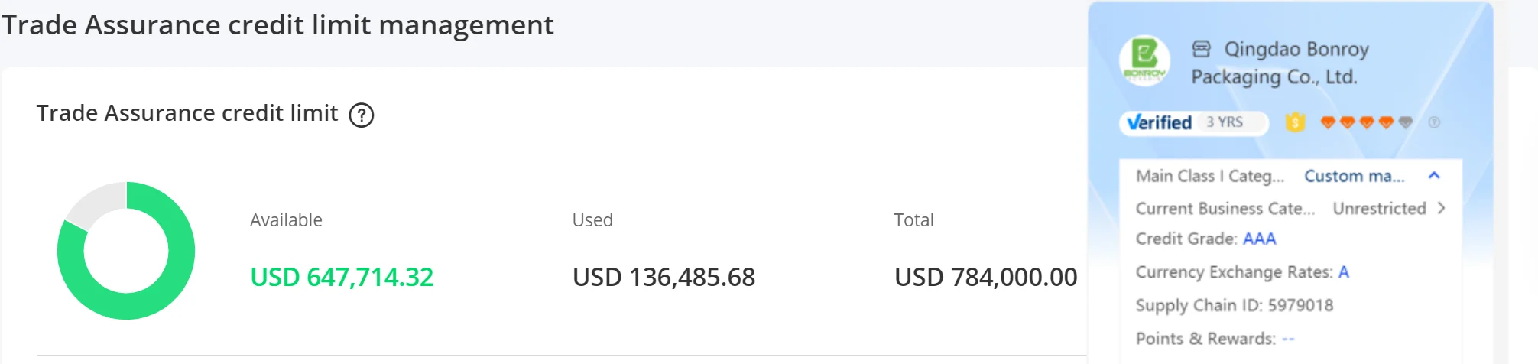
Task: Expand the Current Business Category arrow
Action: click(1441, 208)
